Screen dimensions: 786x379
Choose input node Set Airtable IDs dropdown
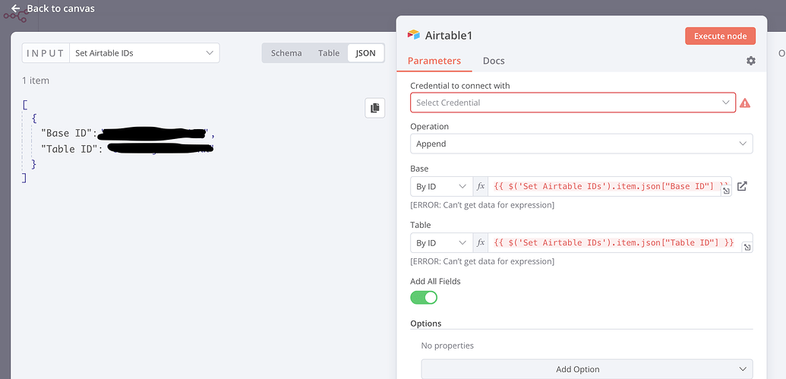(144, 53)
